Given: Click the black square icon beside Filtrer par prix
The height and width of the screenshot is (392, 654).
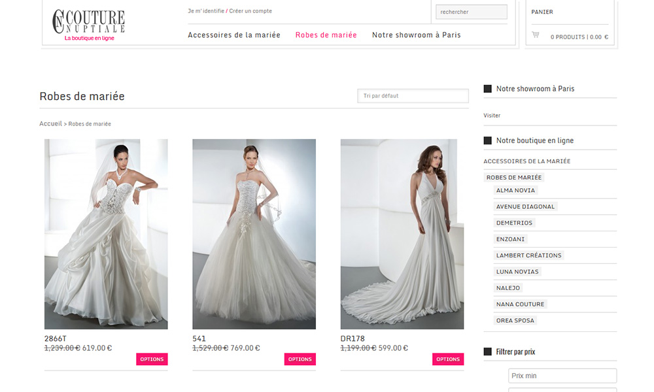Looking at the screenshot, I should 486,351.
